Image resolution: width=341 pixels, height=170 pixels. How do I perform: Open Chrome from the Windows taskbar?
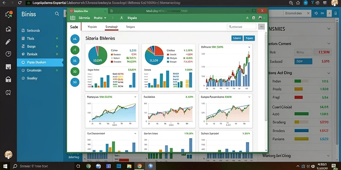[140, 166]
